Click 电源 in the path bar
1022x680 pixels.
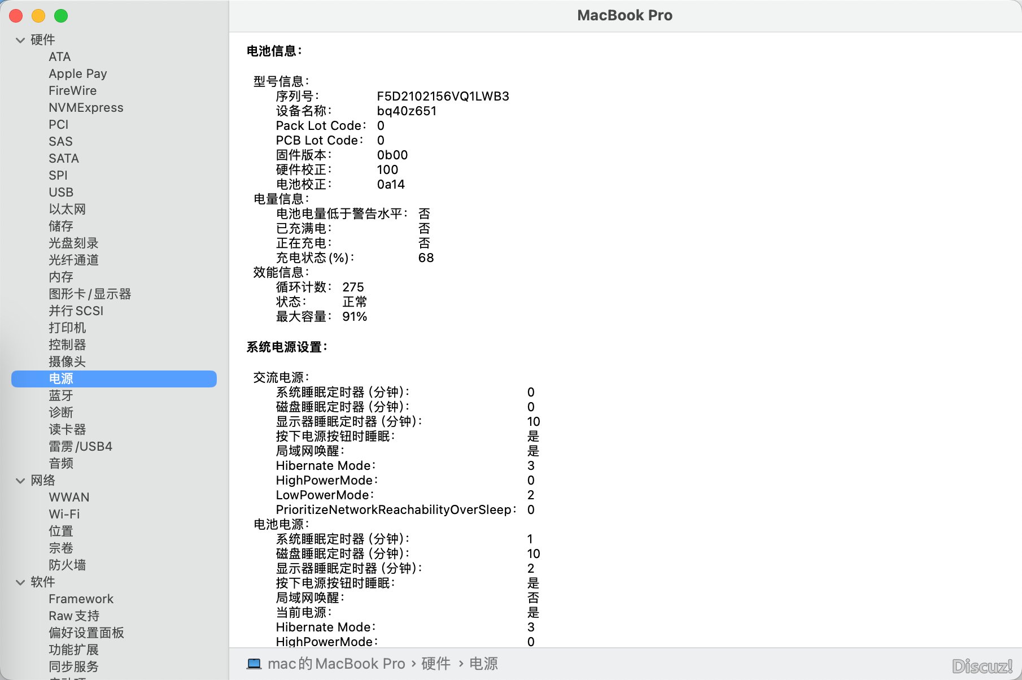pos(484,664)
